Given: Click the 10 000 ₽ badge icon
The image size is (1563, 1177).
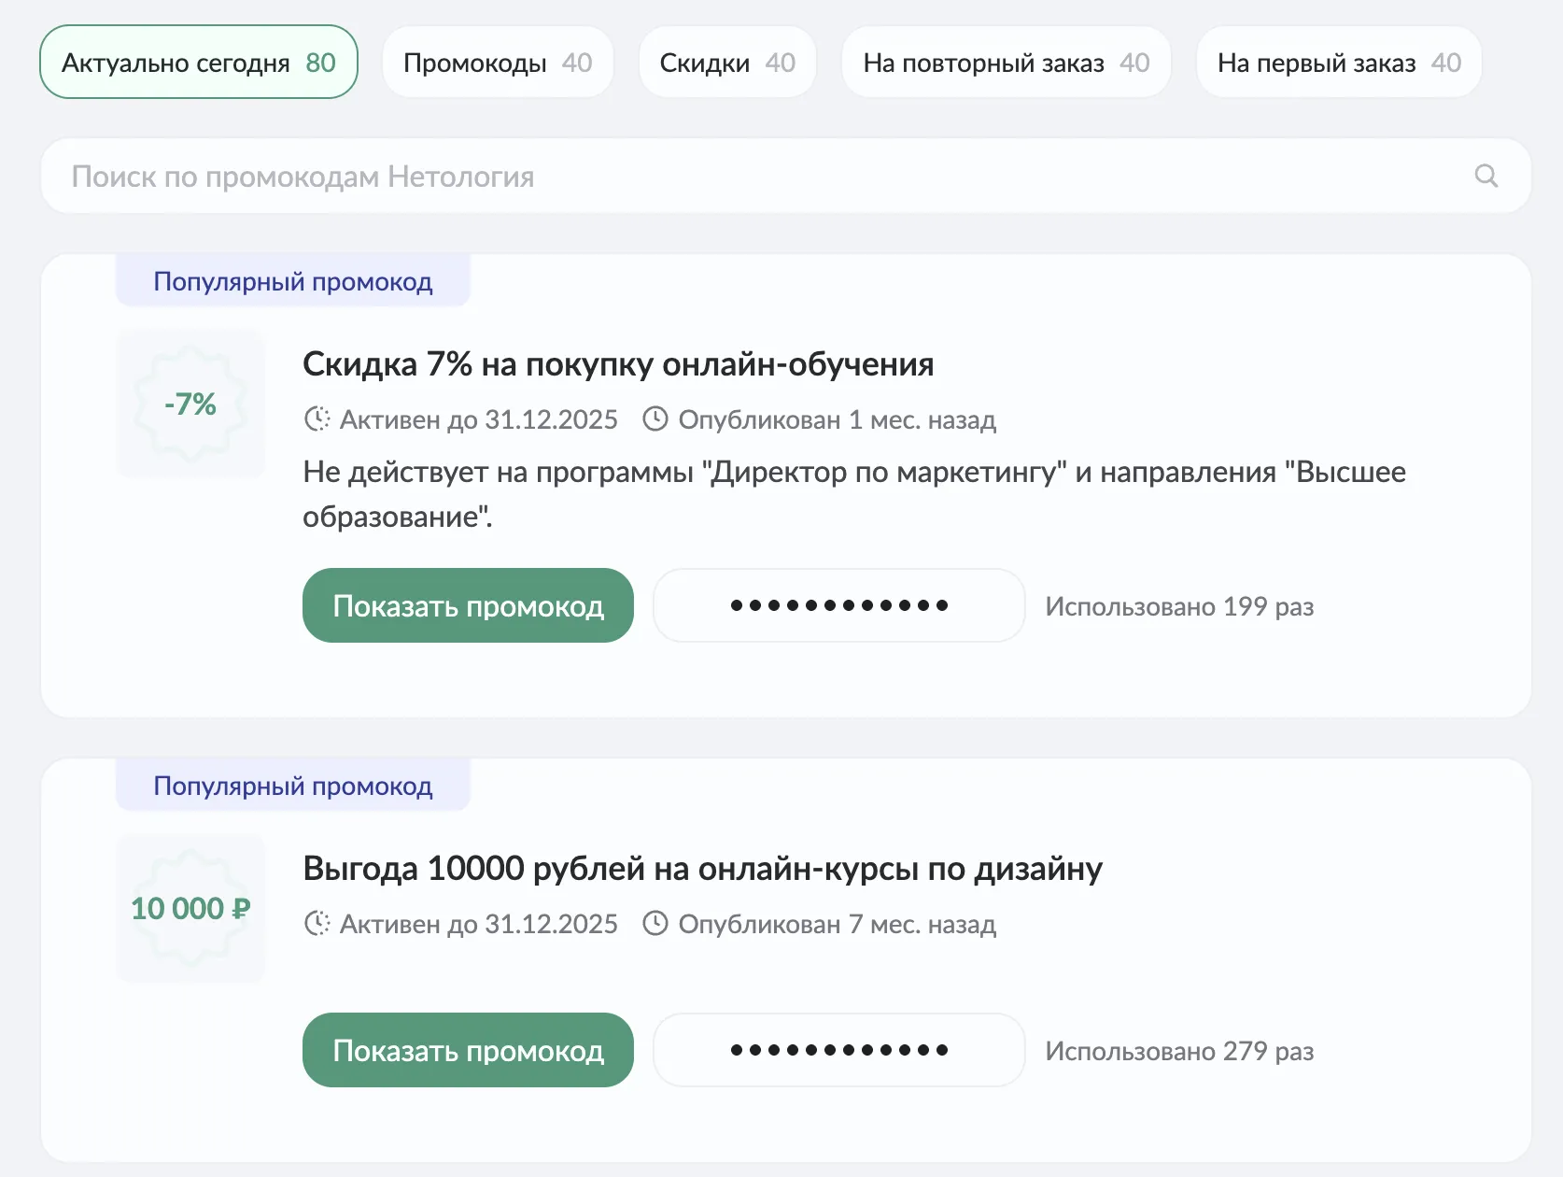Looking at the screenshot, I should click(190, 908).
